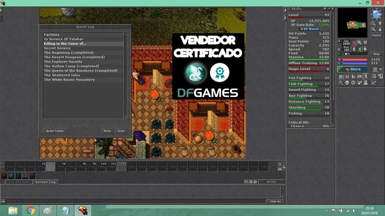The width and height of the screenshot is (385, 216).
Task: Select balanced fight mode sword and shield
Action: (360, 43)
